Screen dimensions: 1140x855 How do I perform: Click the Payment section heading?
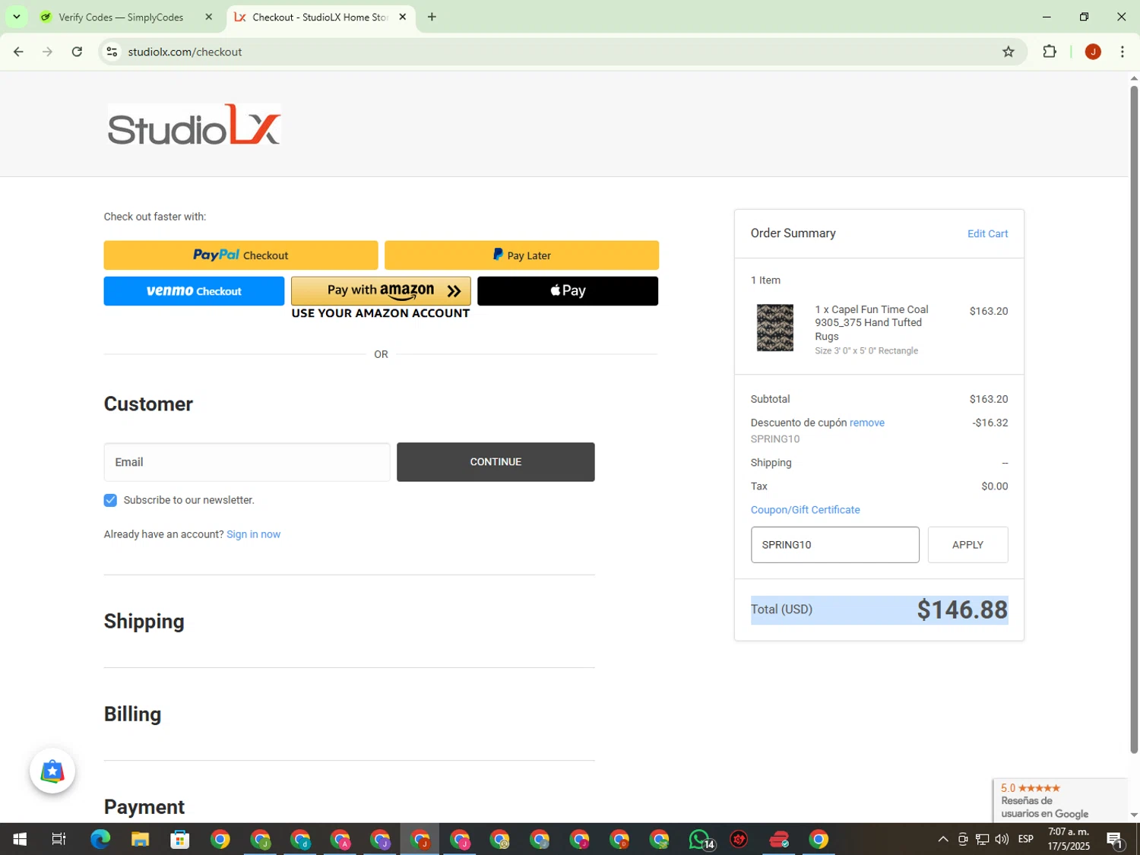point(144,807)
